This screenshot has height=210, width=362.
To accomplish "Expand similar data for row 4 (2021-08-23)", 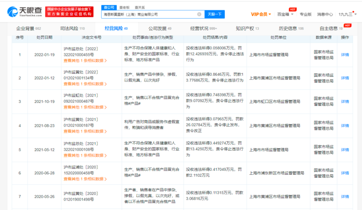I will [85, 131].
